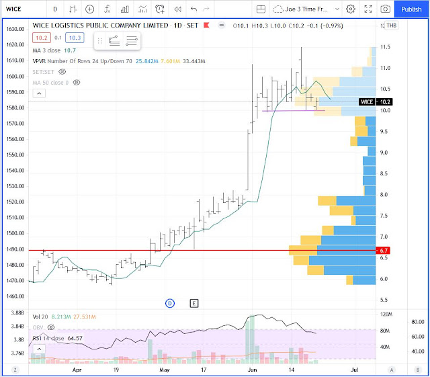Viewport: 430px width, 377px height.
Task: Take a chart snapshot with the camera icon
Action: point(385,9)
